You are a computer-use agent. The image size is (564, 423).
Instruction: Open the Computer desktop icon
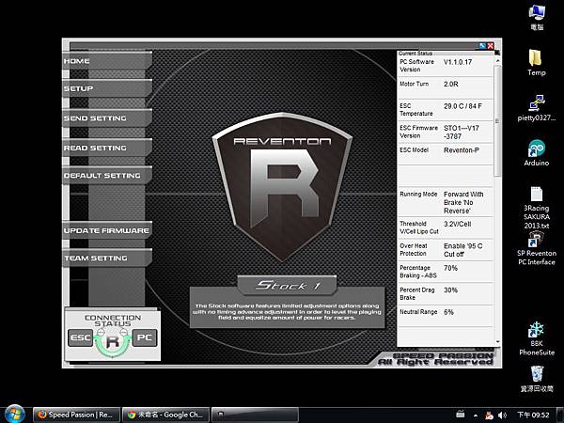pyautogui.click(x=537, y=17)
